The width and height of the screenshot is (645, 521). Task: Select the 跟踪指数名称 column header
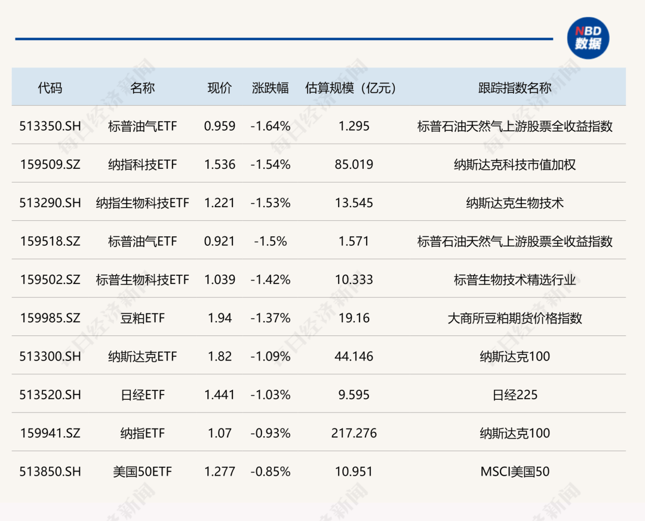tap(514, 88)
